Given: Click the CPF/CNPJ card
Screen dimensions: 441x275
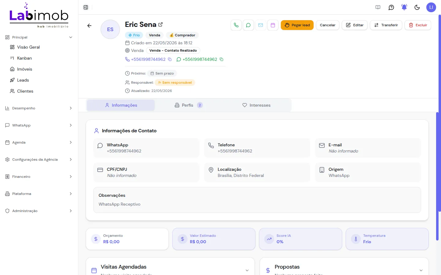Looking at the screenshot, I should click(x=146, y=172).
